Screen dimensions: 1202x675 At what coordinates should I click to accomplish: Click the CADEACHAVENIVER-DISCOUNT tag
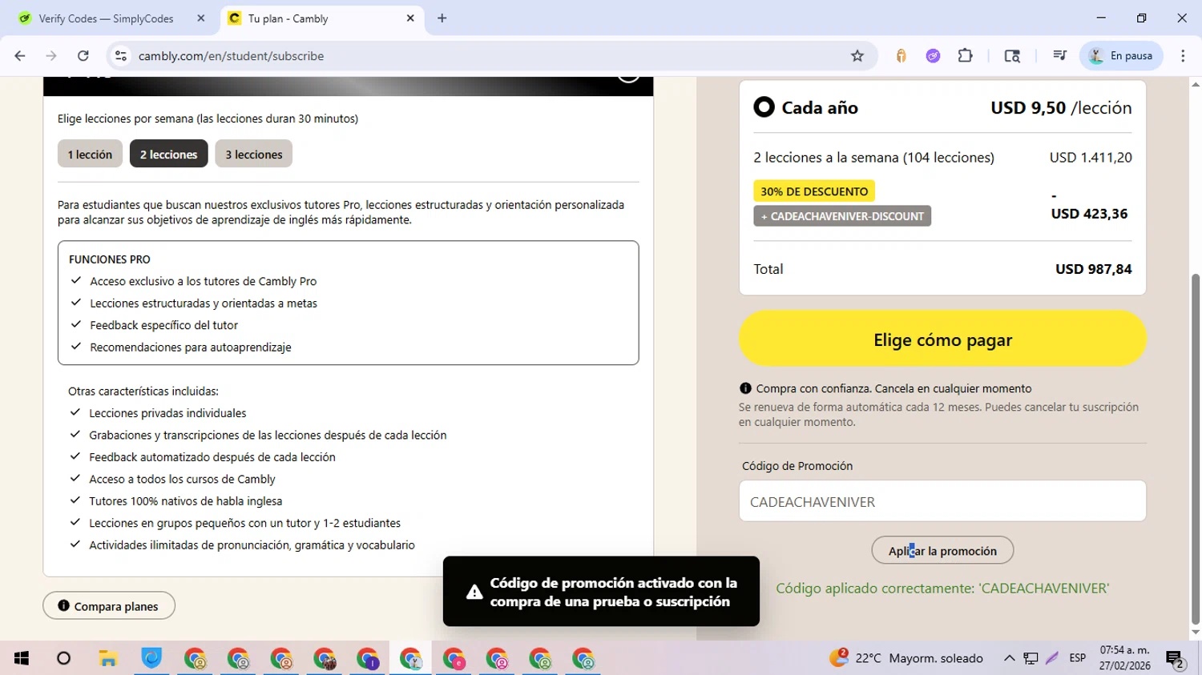click(842, 216)
